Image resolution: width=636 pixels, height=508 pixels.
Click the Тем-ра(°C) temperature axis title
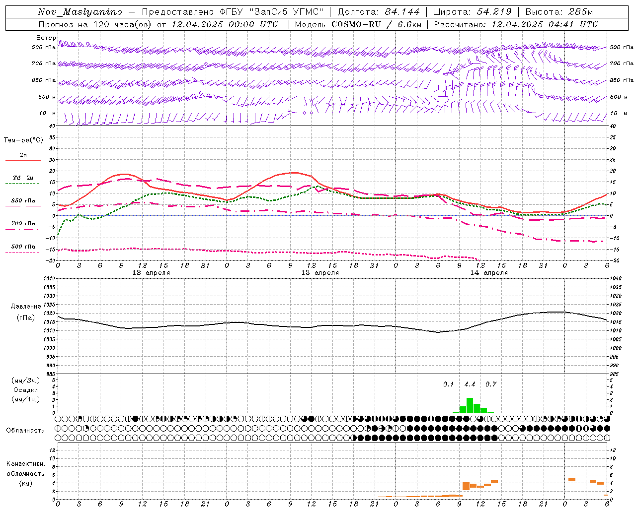coord(23,140)
